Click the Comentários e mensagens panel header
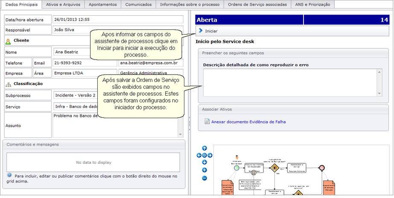The image size is (394, 198). pyautogui.click(x=94, y=145)
